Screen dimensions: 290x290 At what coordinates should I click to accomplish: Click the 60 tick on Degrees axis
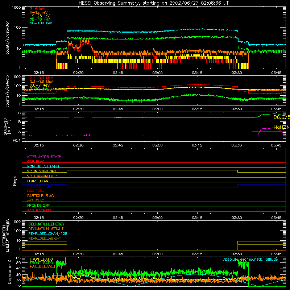pyautogui.click(x=18, y=269)
